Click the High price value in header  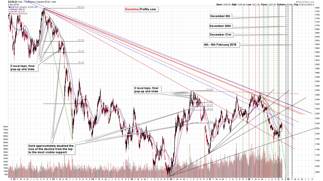click(241, 4)
